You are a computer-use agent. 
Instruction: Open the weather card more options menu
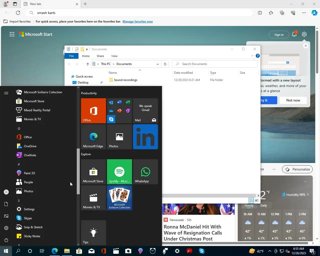pyautogui.click(x=305, y=181)
